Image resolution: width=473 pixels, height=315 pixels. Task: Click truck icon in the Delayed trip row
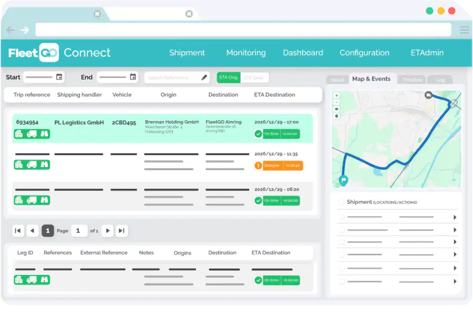coord(32,165)
